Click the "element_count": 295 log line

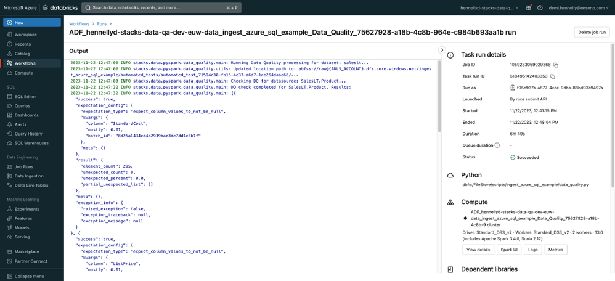(x=107, y=166)
